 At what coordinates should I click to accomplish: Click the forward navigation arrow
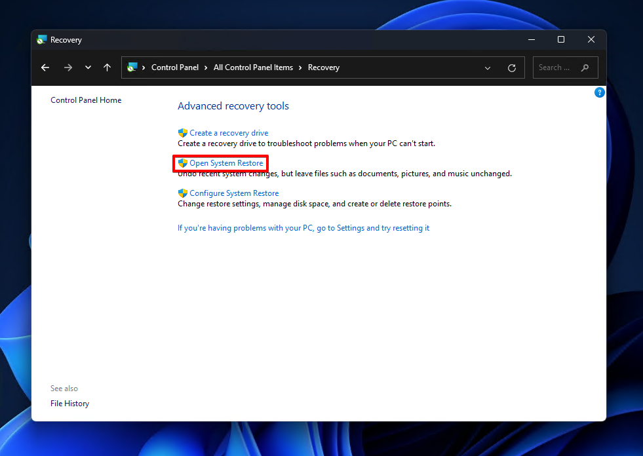[x=68, y=67]
